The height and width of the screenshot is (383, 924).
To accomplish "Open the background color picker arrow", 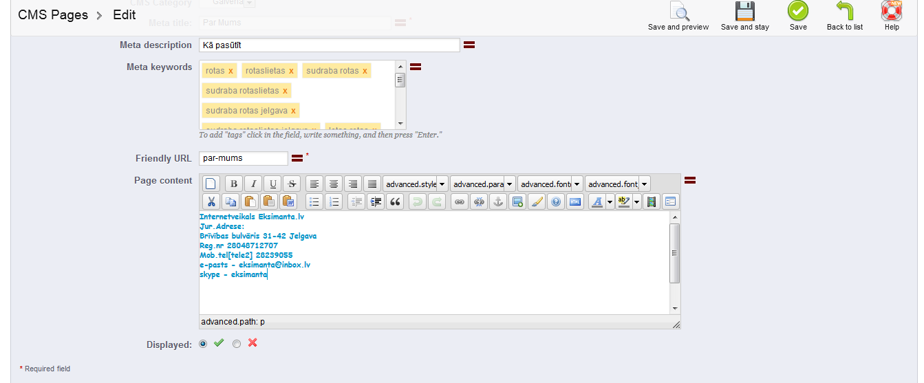I will [636, 201].
